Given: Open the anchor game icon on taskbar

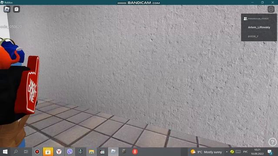Looking at the screenshot, I should click(x=80, y=152).
